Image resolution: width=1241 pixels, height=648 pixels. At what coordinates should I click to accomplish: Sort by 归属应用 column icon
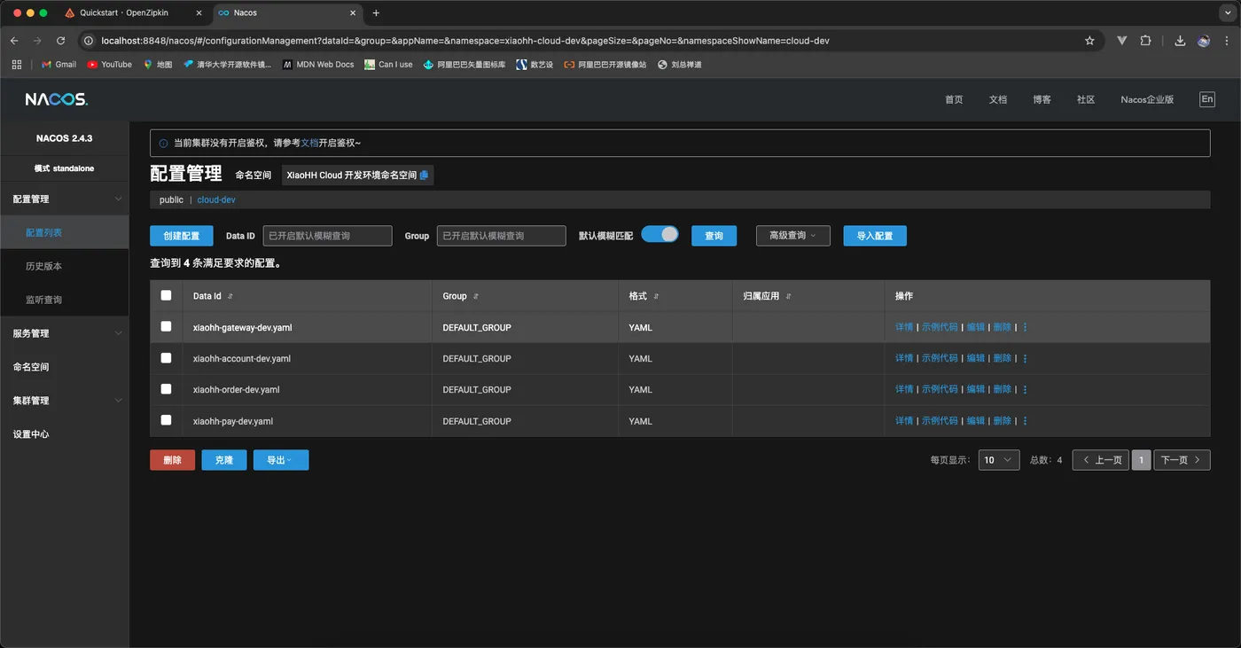(788, 296)
